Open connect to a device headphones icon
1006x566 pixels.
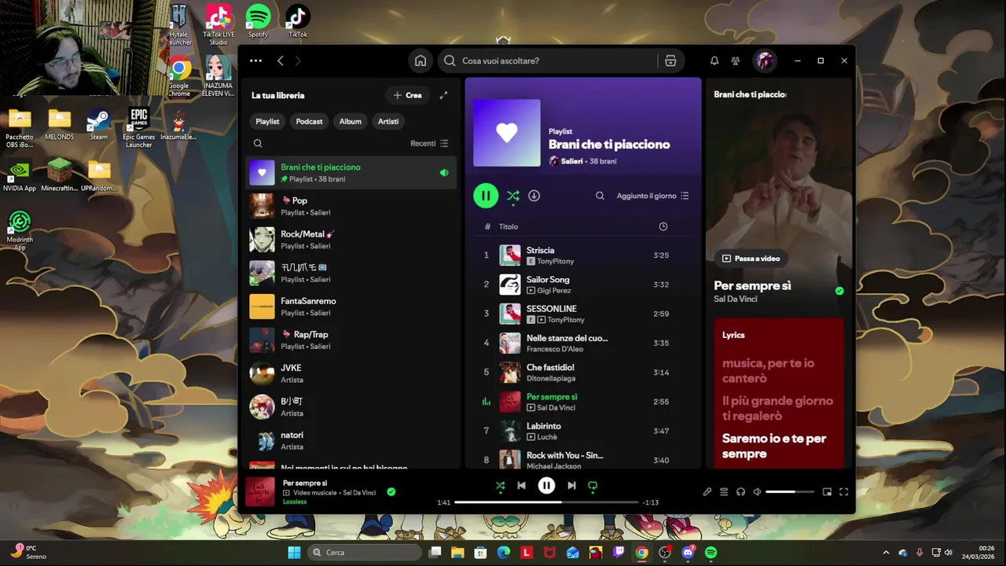740,492
